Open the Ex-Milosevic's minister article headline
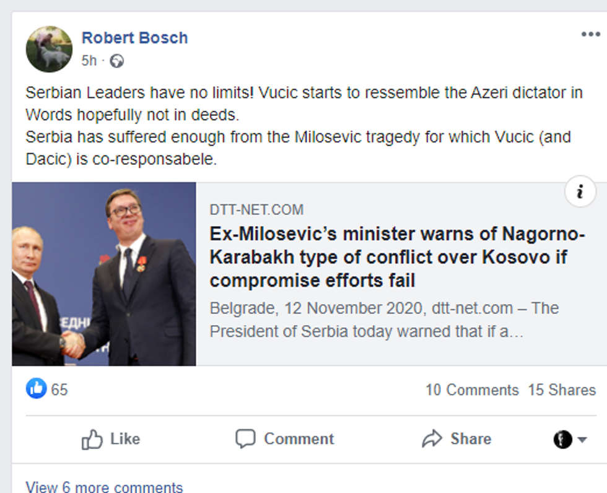This screenshot has height=493, width=607. [396, 258]
